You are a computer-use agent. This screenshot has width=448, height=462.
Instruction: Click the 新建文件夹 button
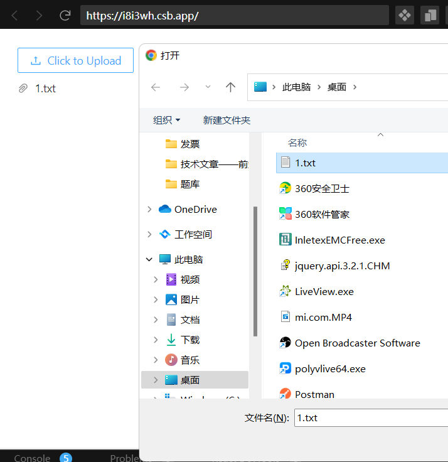point(227,121)
